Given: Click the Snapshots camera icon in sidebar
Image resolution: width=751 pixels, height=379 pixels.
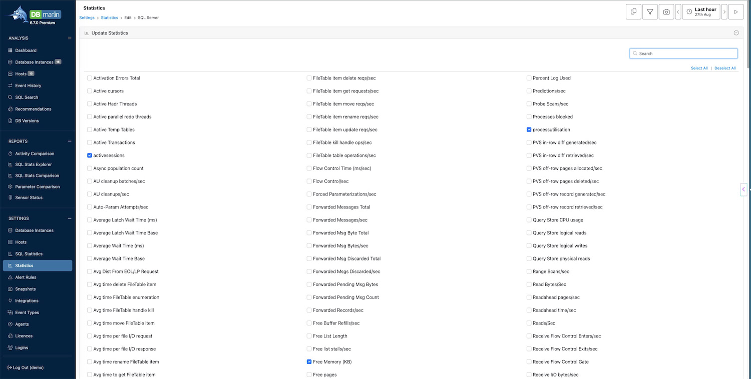Looking at the screenshot, I should [x=11, y=289].
